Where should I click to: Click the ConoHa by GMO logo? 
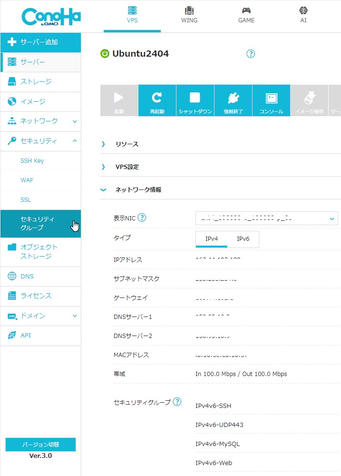(50, 17)
